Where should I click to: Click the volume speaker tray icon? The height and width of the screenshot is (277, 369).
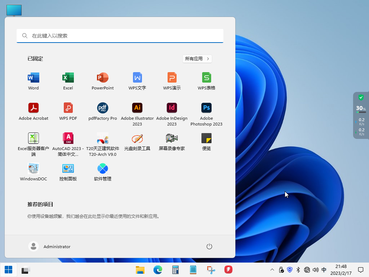[x=315, y=270]
